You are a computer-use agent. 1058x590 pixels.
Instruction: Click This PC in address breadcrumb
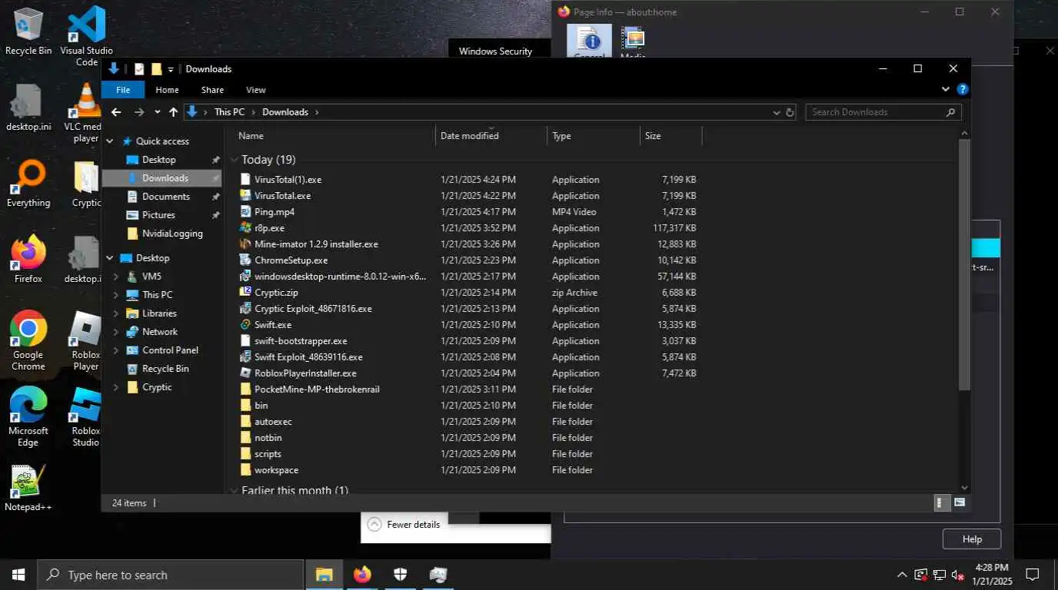coord(229,112)
